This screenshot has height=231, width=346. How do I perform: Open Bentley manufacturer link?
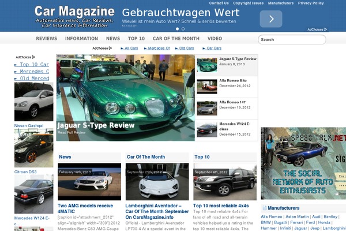[x=330, y=217]
